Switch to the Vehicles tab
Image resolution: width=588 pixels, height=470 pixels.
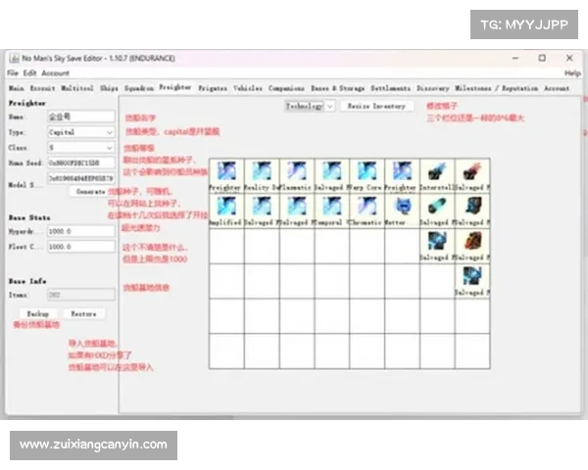(x=248, y=88)
